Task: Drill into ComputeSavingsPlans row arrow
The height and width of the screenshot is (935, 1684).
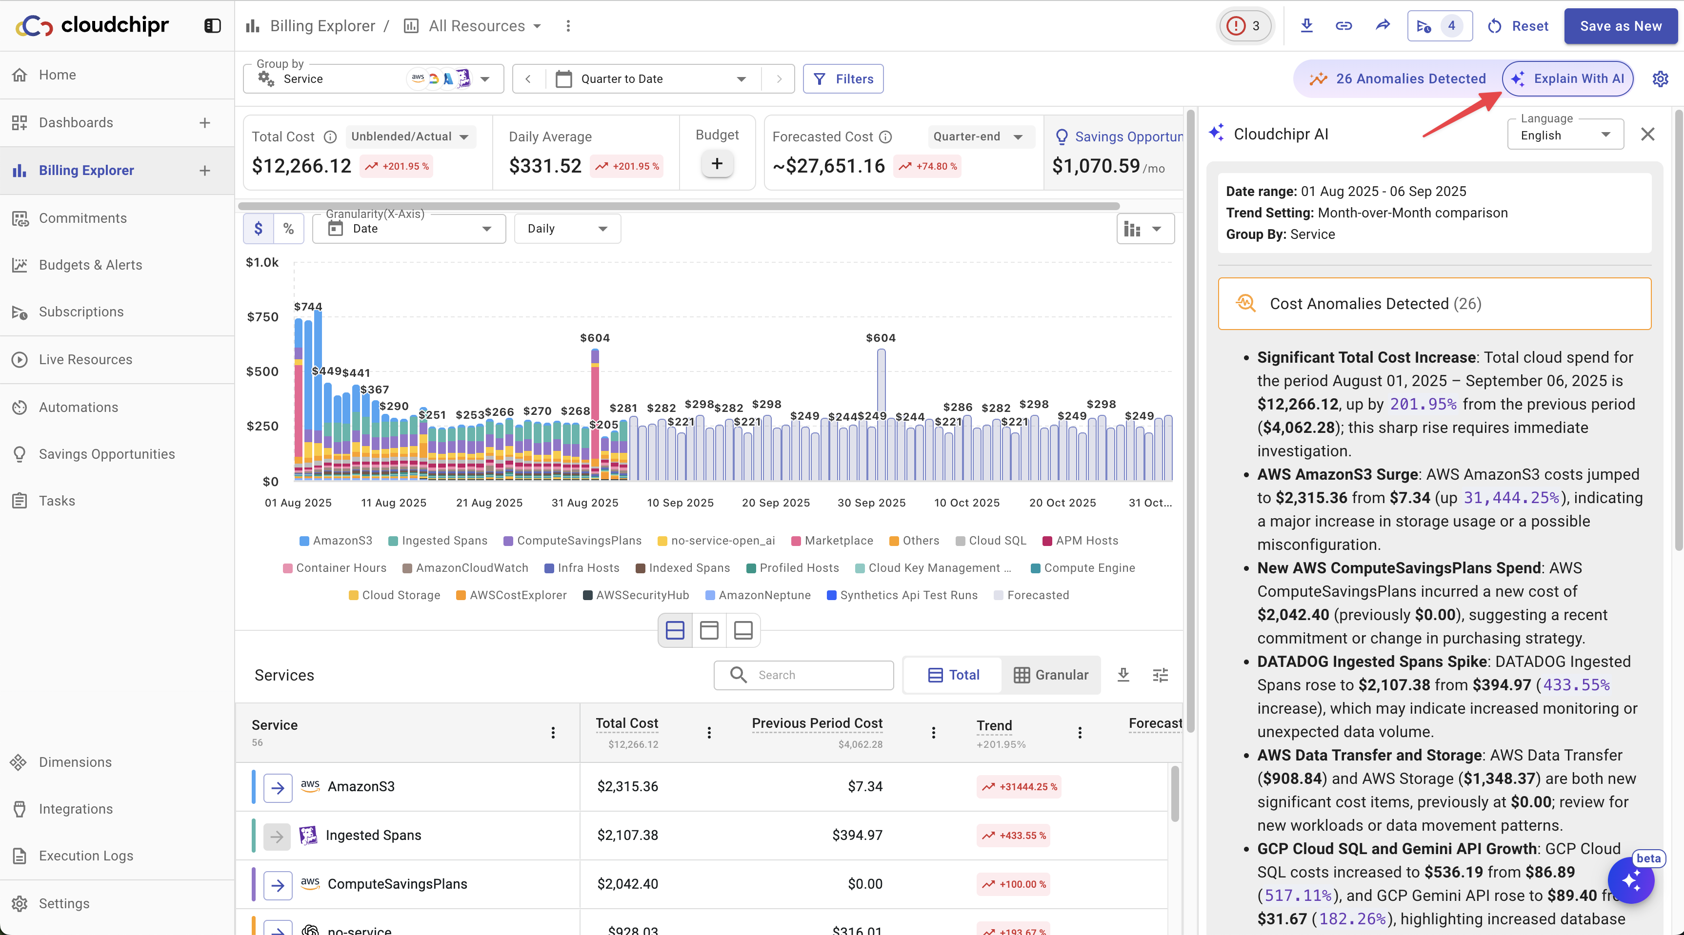Action: pyautogui.click(x=278, y=885)
